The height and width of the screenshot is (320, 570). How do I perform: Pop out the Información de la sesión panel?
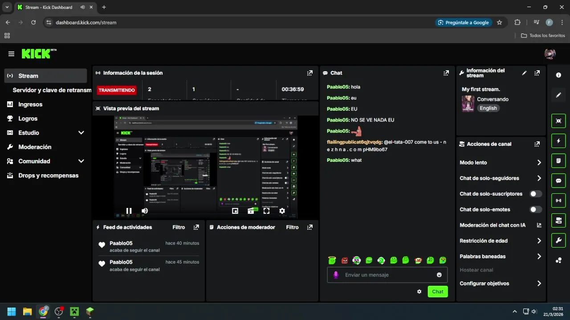coord(310,73)
